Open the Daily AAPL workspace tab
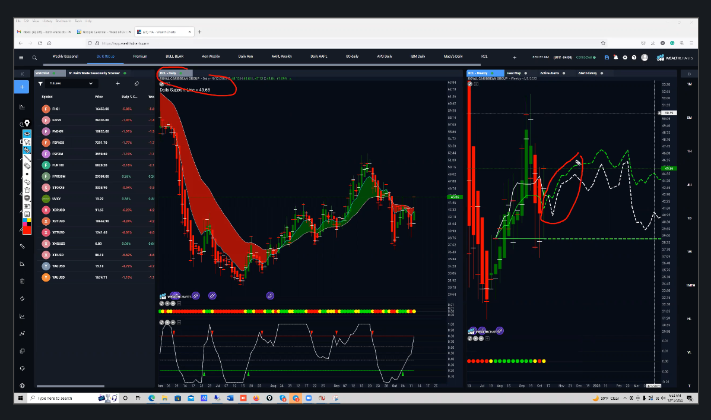The width and height of the screenshot is (711, 420). (319, 57)
